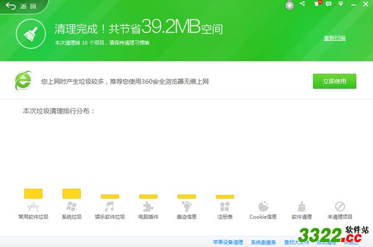This screenshot has height=247, width=373.
Task: Select the 娱乐软件垃圾 music note icon
Action: pos(109,207)
